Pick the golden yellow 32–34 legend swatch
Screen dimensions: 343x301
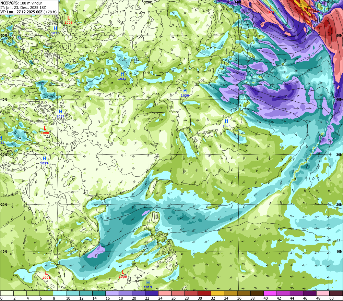click(218, 293)
